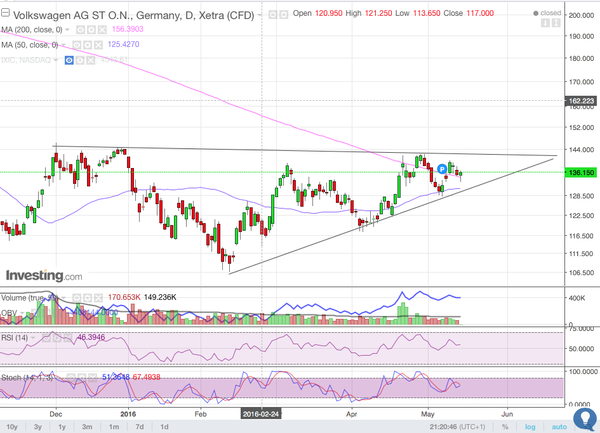Click the High value 121.250
Image resolution: width=600 pixels, height=433 pixels.
pos(378,13)
